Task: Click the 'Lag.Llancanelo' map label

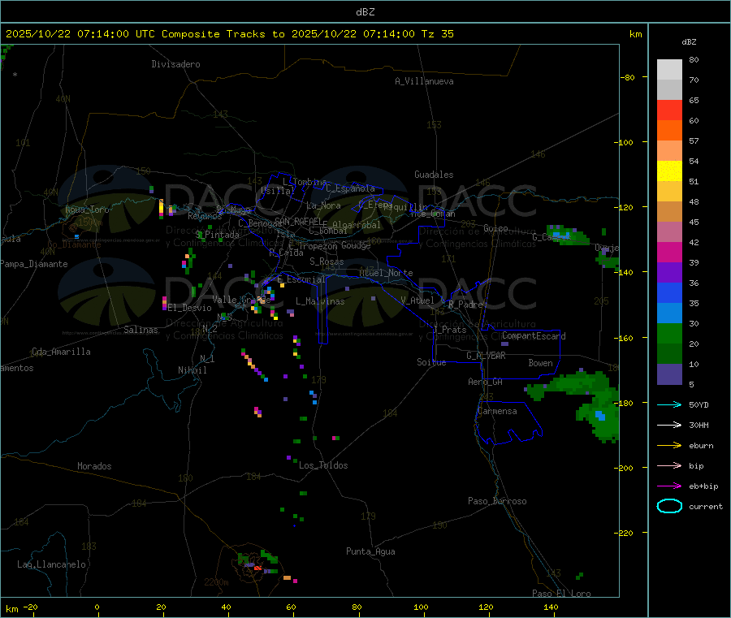Action: [52, 564]
